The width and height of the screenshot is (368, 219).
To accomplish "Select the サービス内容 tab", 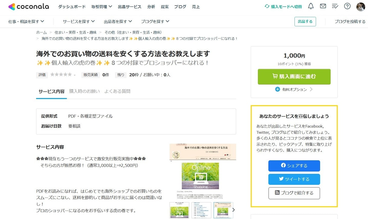I will 51,91.
